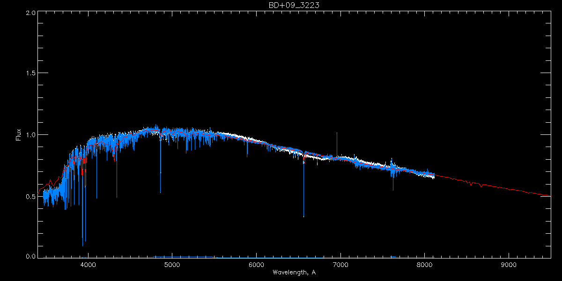This screenshot has width=562, height=281.
Task: Click the bottom of the absorption line near 6560
Action: click(303, 216)
